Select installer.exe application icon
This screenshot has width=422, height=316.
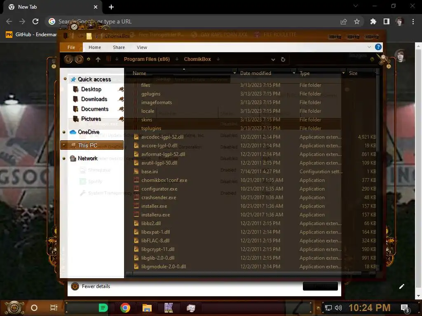[136, 206]
